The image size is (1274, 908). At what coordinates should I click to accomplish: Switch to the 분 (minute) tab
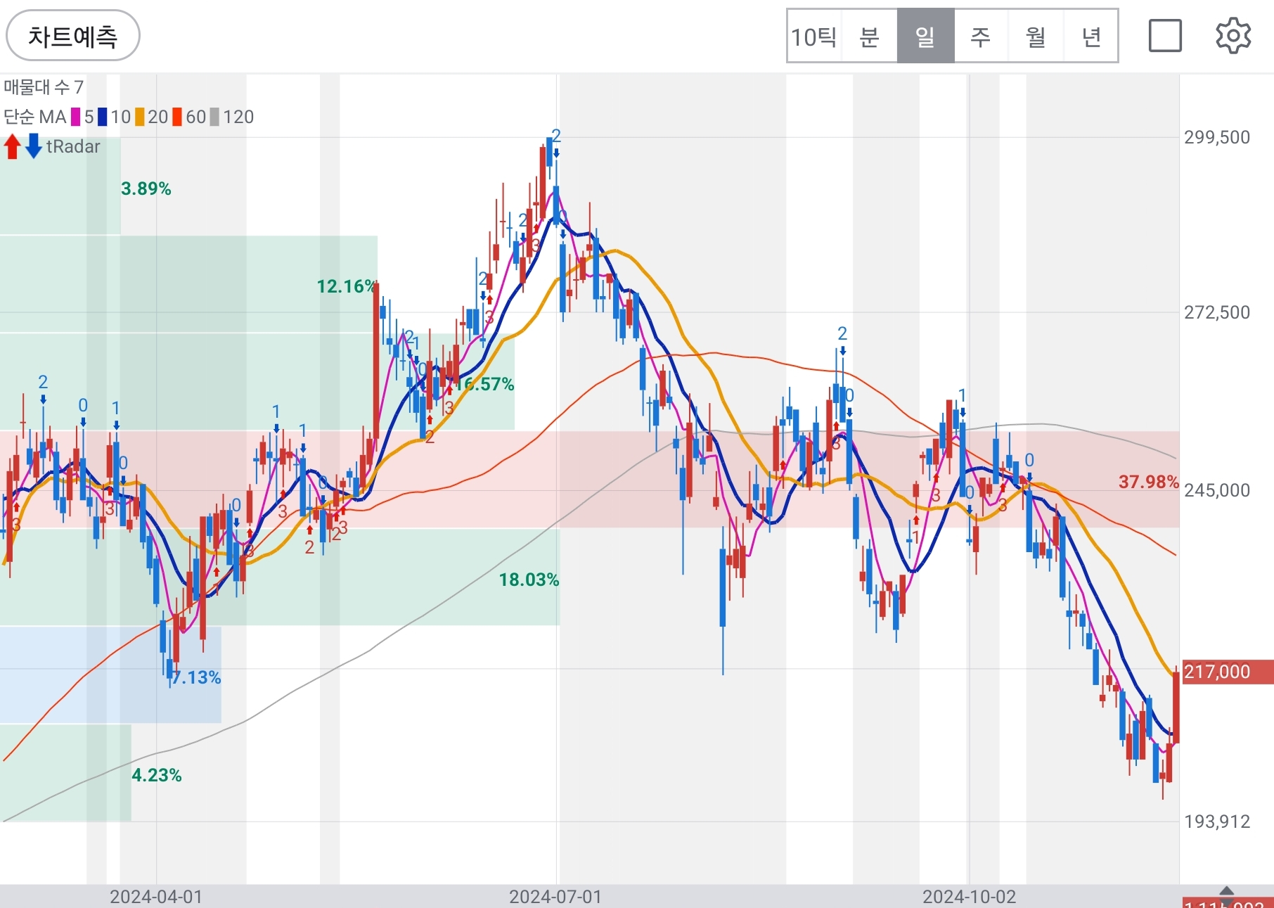tap(870, 37)
